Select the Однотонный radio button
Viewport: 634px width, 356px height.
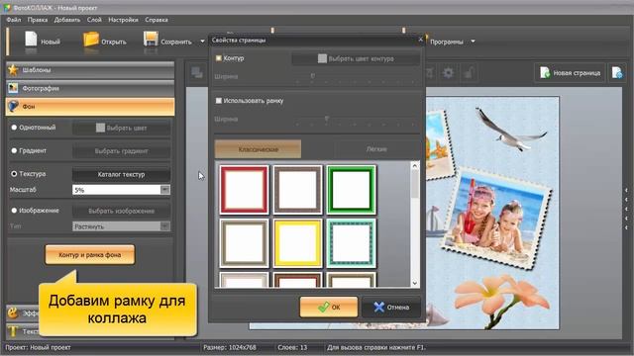(x=14, y=128)
